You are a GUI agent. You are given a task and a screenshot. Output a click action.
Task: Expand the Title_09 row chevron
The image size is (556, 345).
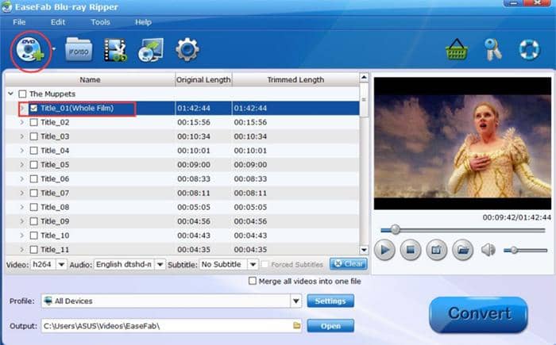pos(22,221)
